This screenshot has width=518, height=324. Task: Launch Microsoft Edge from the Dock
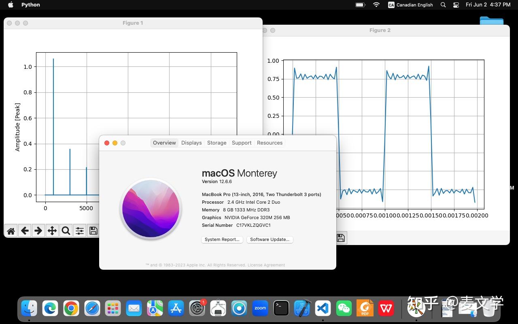[50, 309]
